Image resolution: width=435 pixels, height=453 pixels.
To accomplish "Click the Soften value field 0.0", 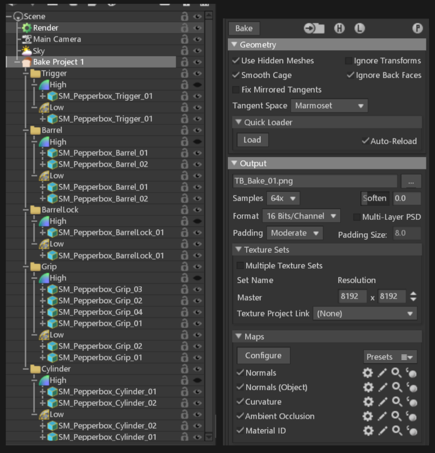I will click(x=407, y=198).
